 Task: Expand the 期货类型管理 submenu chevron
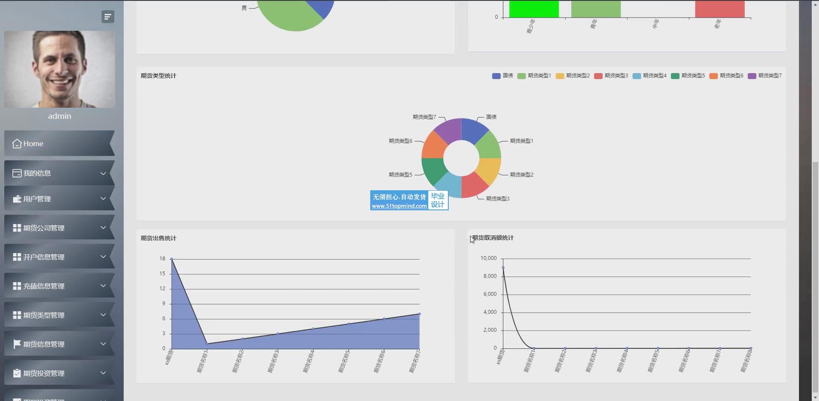103,314
